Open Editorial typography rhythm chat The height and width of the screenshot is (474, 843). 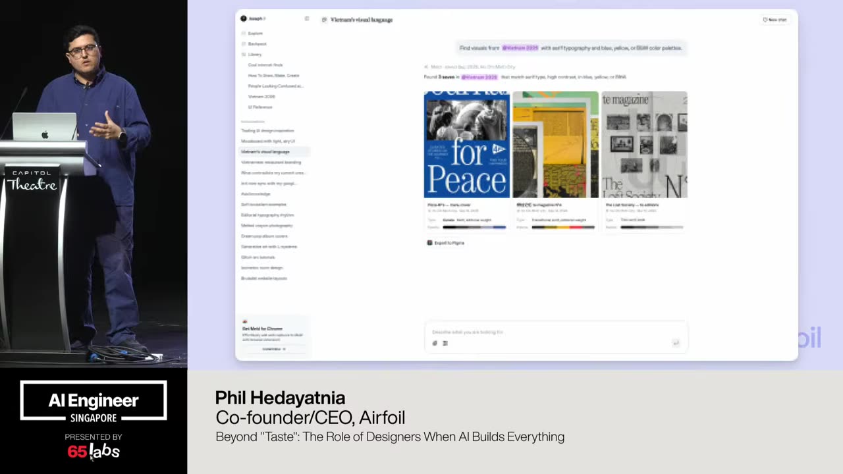pyautogui.click(x=267, y=215)
